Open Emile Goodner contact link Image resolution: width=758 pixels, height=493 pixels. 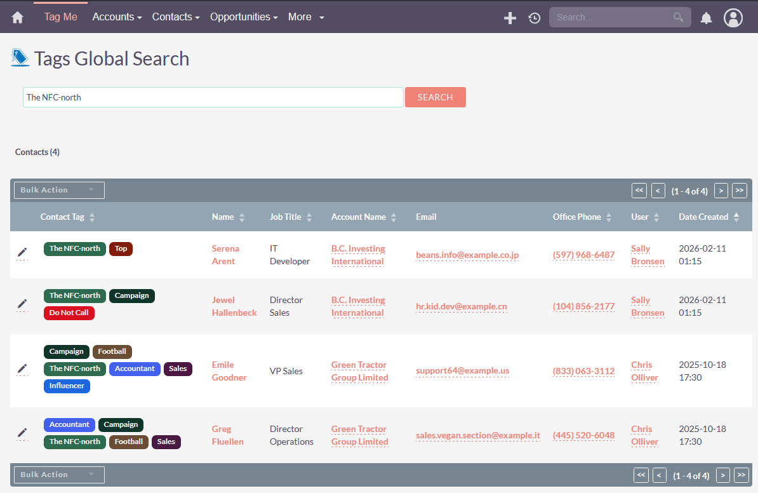point(229,371)
